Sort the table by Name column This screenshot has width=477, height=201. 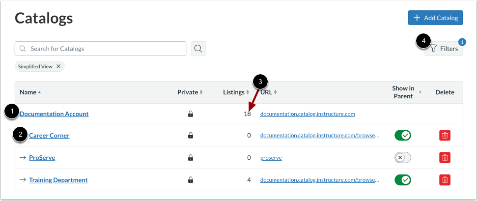tap(30, 92)
